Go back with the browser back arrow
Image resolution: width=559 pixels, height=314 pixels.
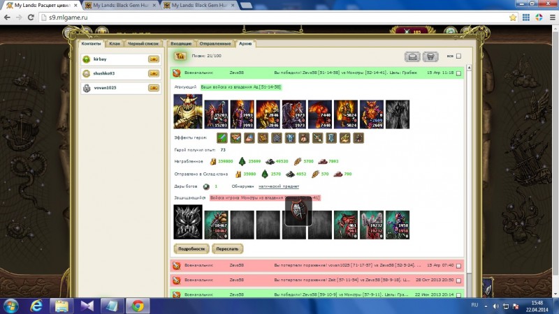[7, 17]
